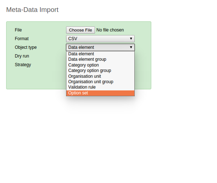Click the 'Format' field label

[22, 39]
